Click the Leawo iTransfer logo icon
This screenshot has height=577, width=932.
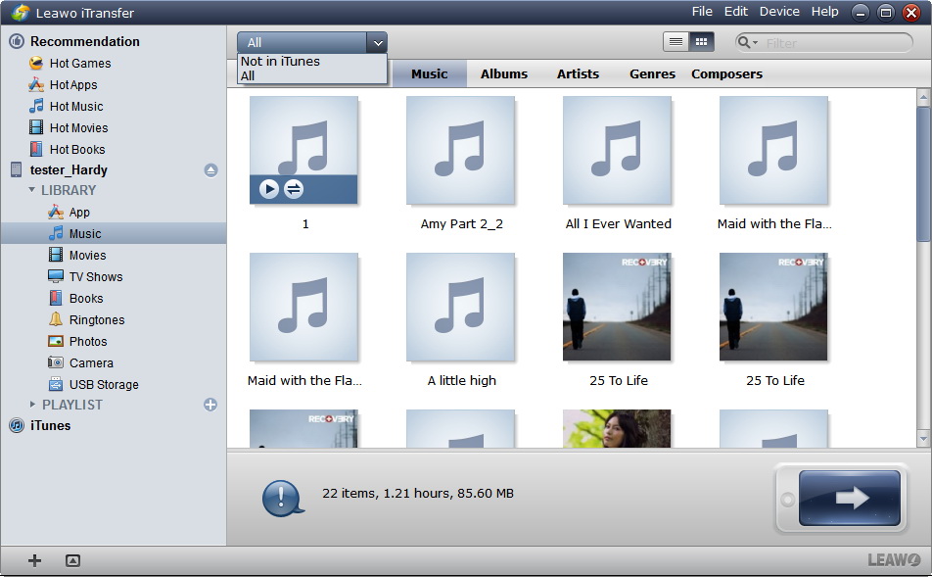(x=20, y=12)
